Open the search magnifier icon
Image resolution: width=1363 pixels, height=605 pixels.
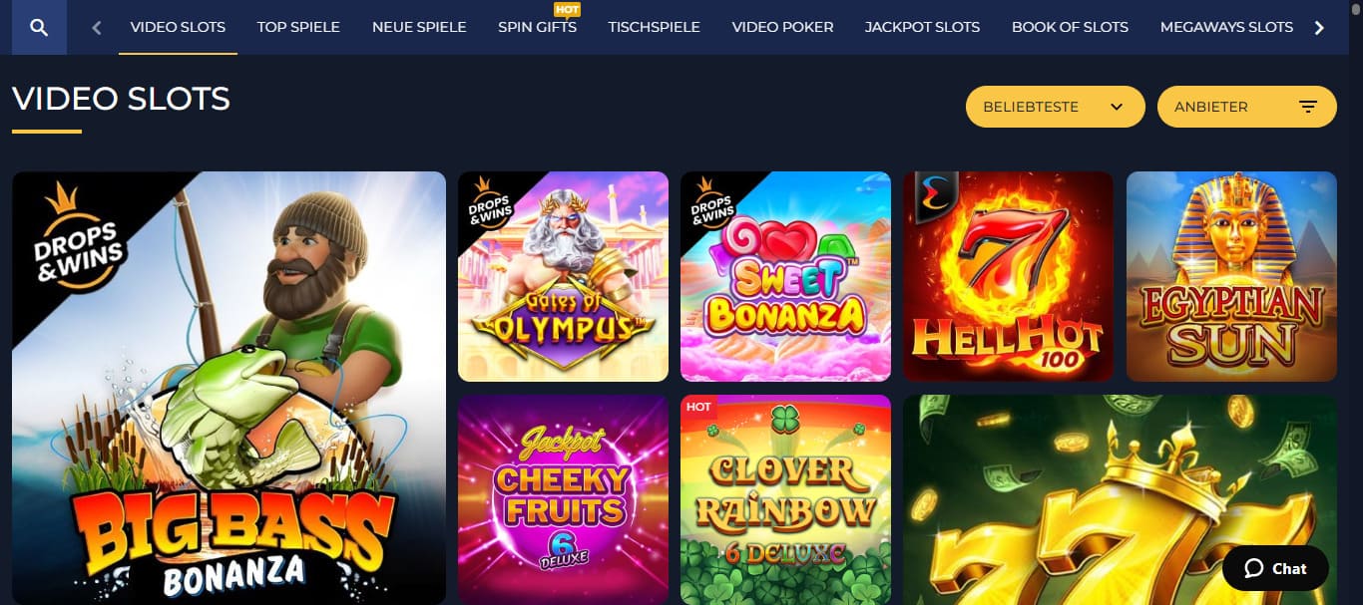coord(39,27)
